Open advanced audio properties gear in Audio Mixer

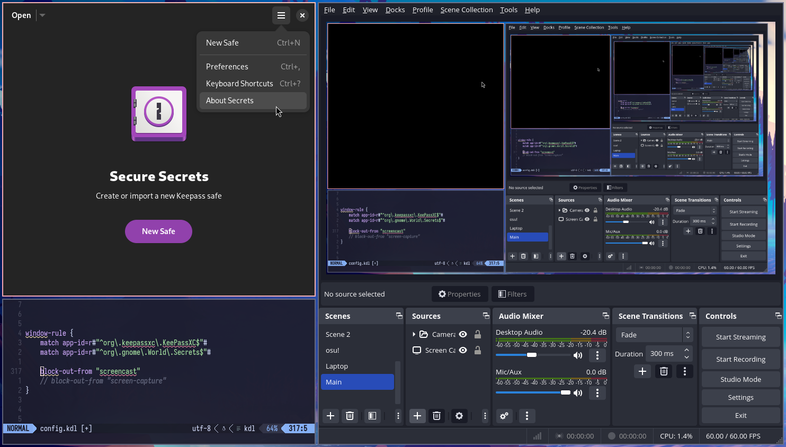tap(504, 416)
